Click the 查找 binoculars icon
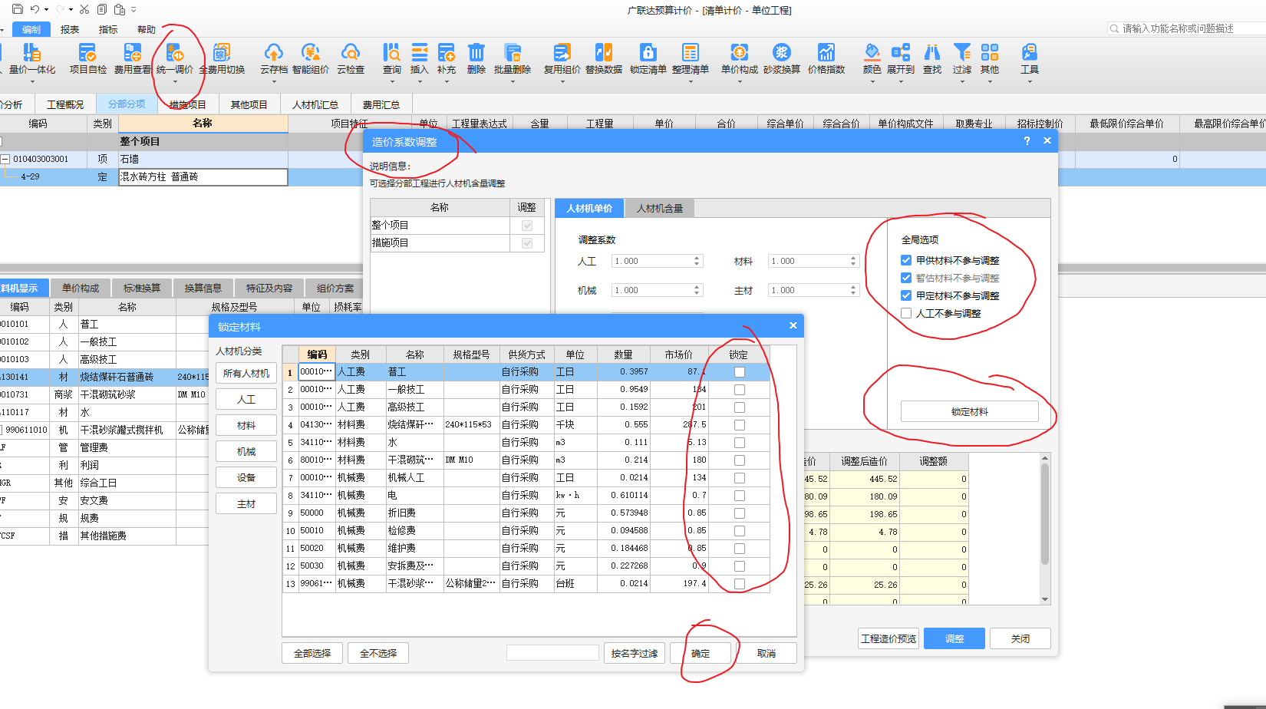The image size is (1266, 709). (931, 52)
